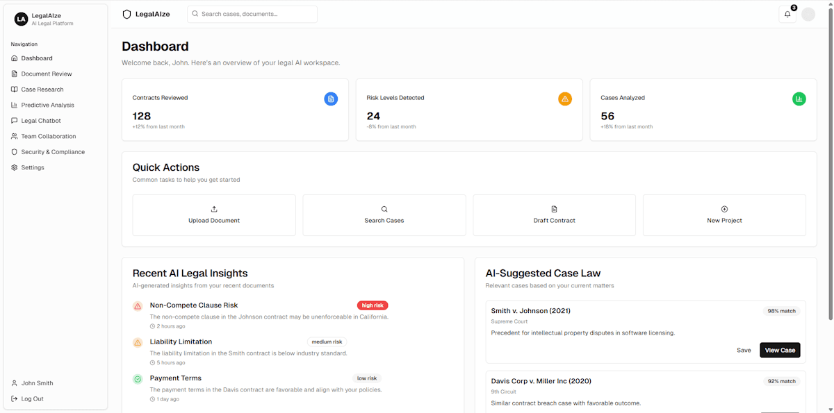Go to Case Research page
The image size is (834, 413).
click(x=42, y=90)
